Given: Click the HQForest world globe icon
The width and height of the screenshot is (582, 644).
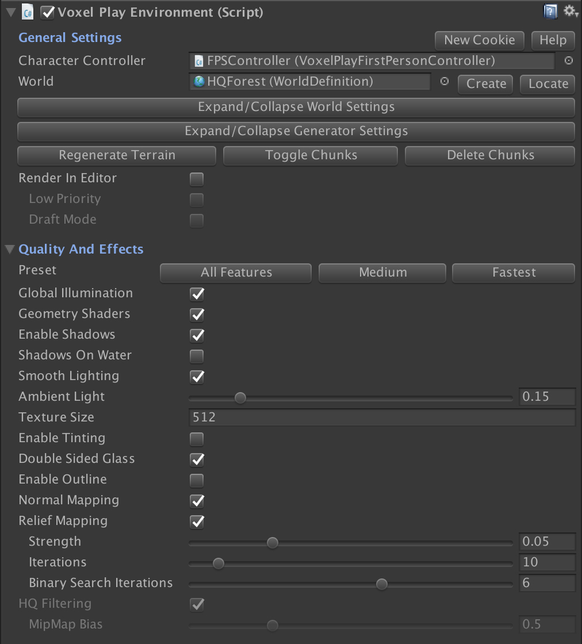Looking at the screenshot, I should click(x=199, y=81).
